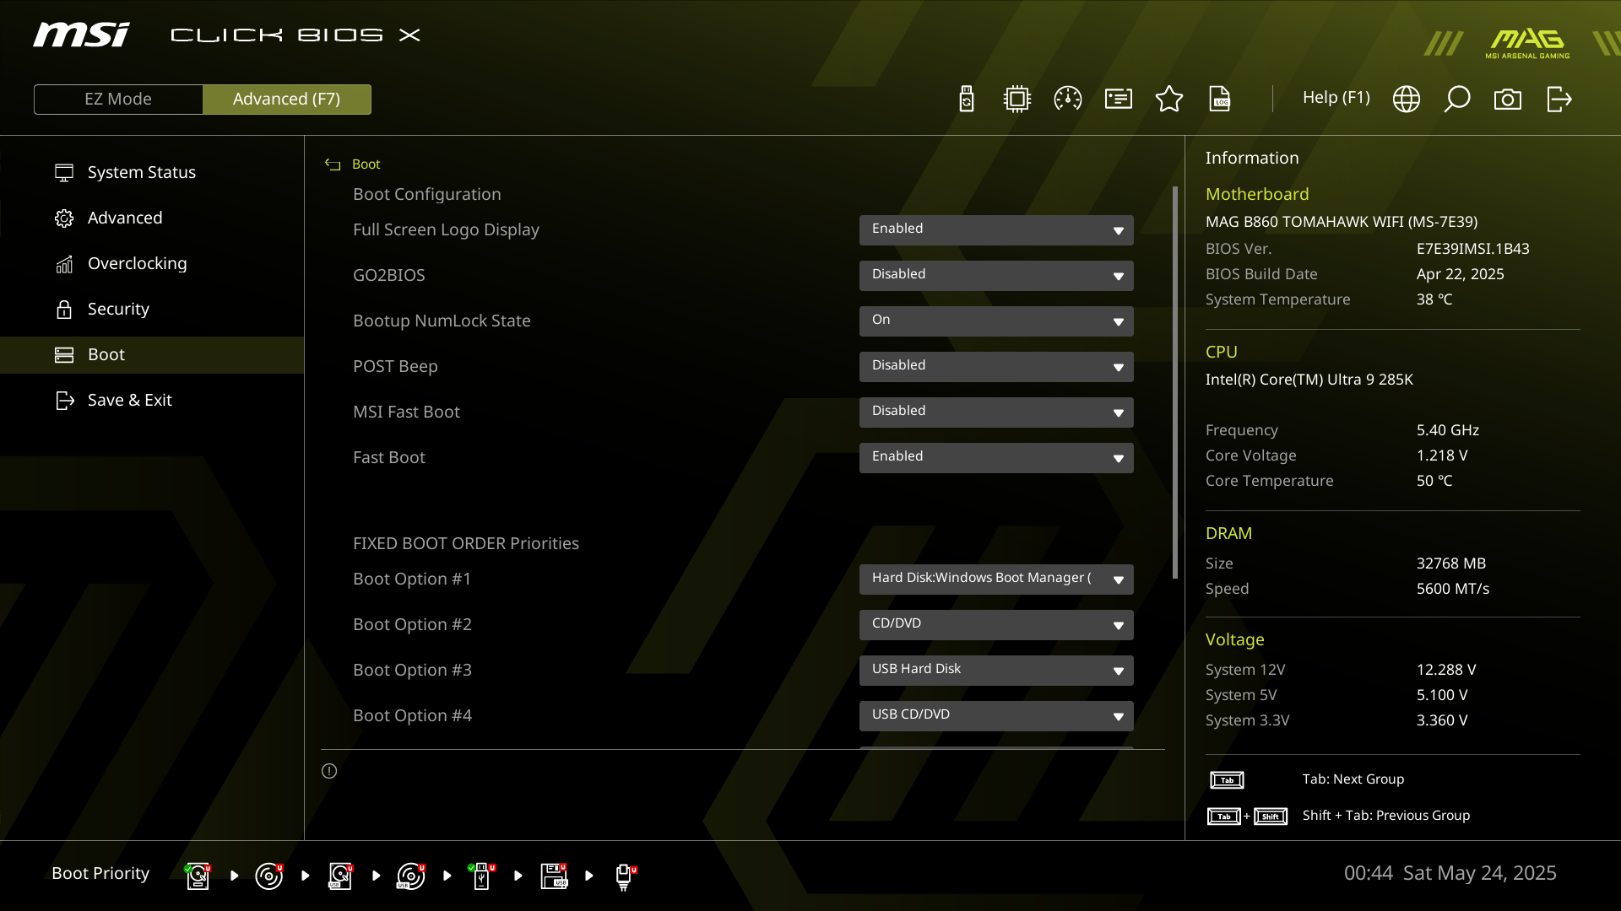Expand Bootup NumLock State dropdown
1621x911 pixels.
(x=996, y=321)
